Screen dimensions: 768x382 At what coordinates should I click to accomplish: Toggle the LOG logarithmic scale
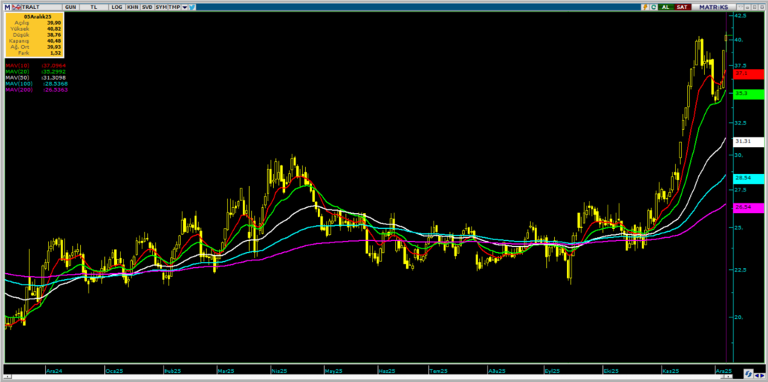pyautogui.click(x=116, y=6)
